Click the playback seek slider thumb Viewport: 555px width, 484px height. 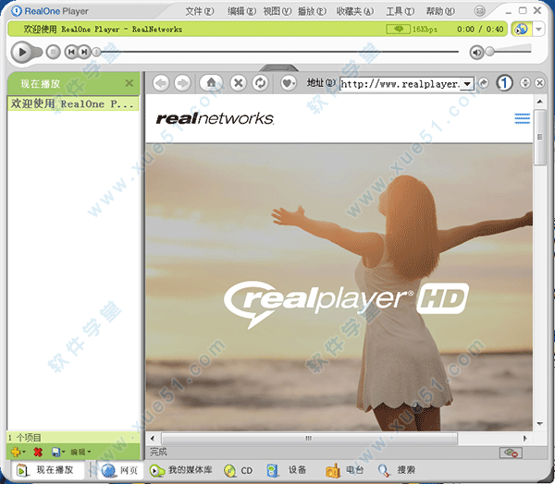click(96, 53)
